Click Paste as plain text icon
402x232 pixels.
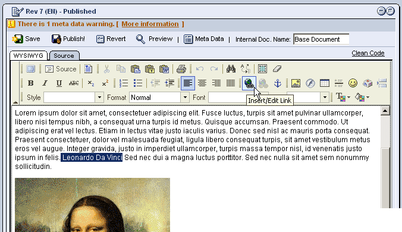pyautogui.click(x=149, y=69)
